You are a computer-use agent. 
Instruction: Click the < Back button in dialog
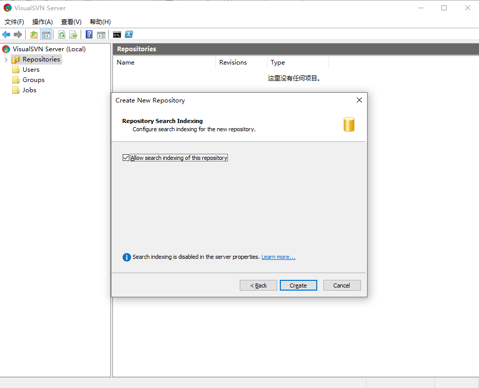pyautogui.click(x=258, y=285)
